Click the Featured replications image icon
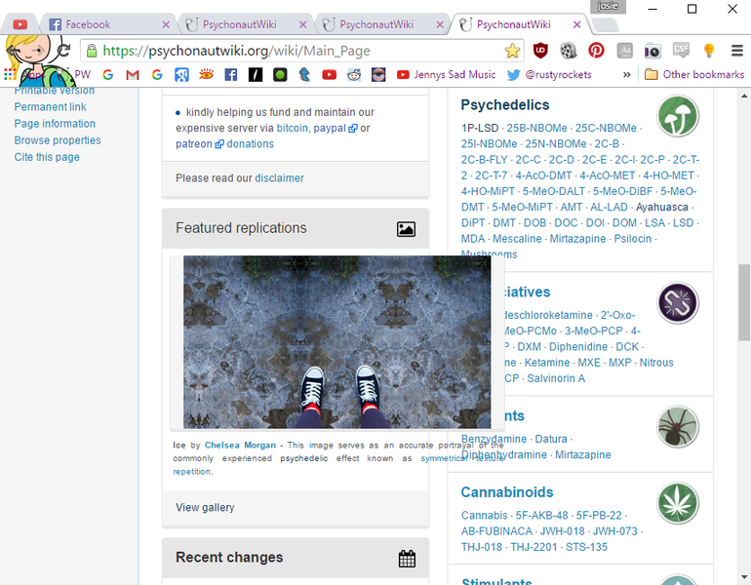 tap(406, 229)
